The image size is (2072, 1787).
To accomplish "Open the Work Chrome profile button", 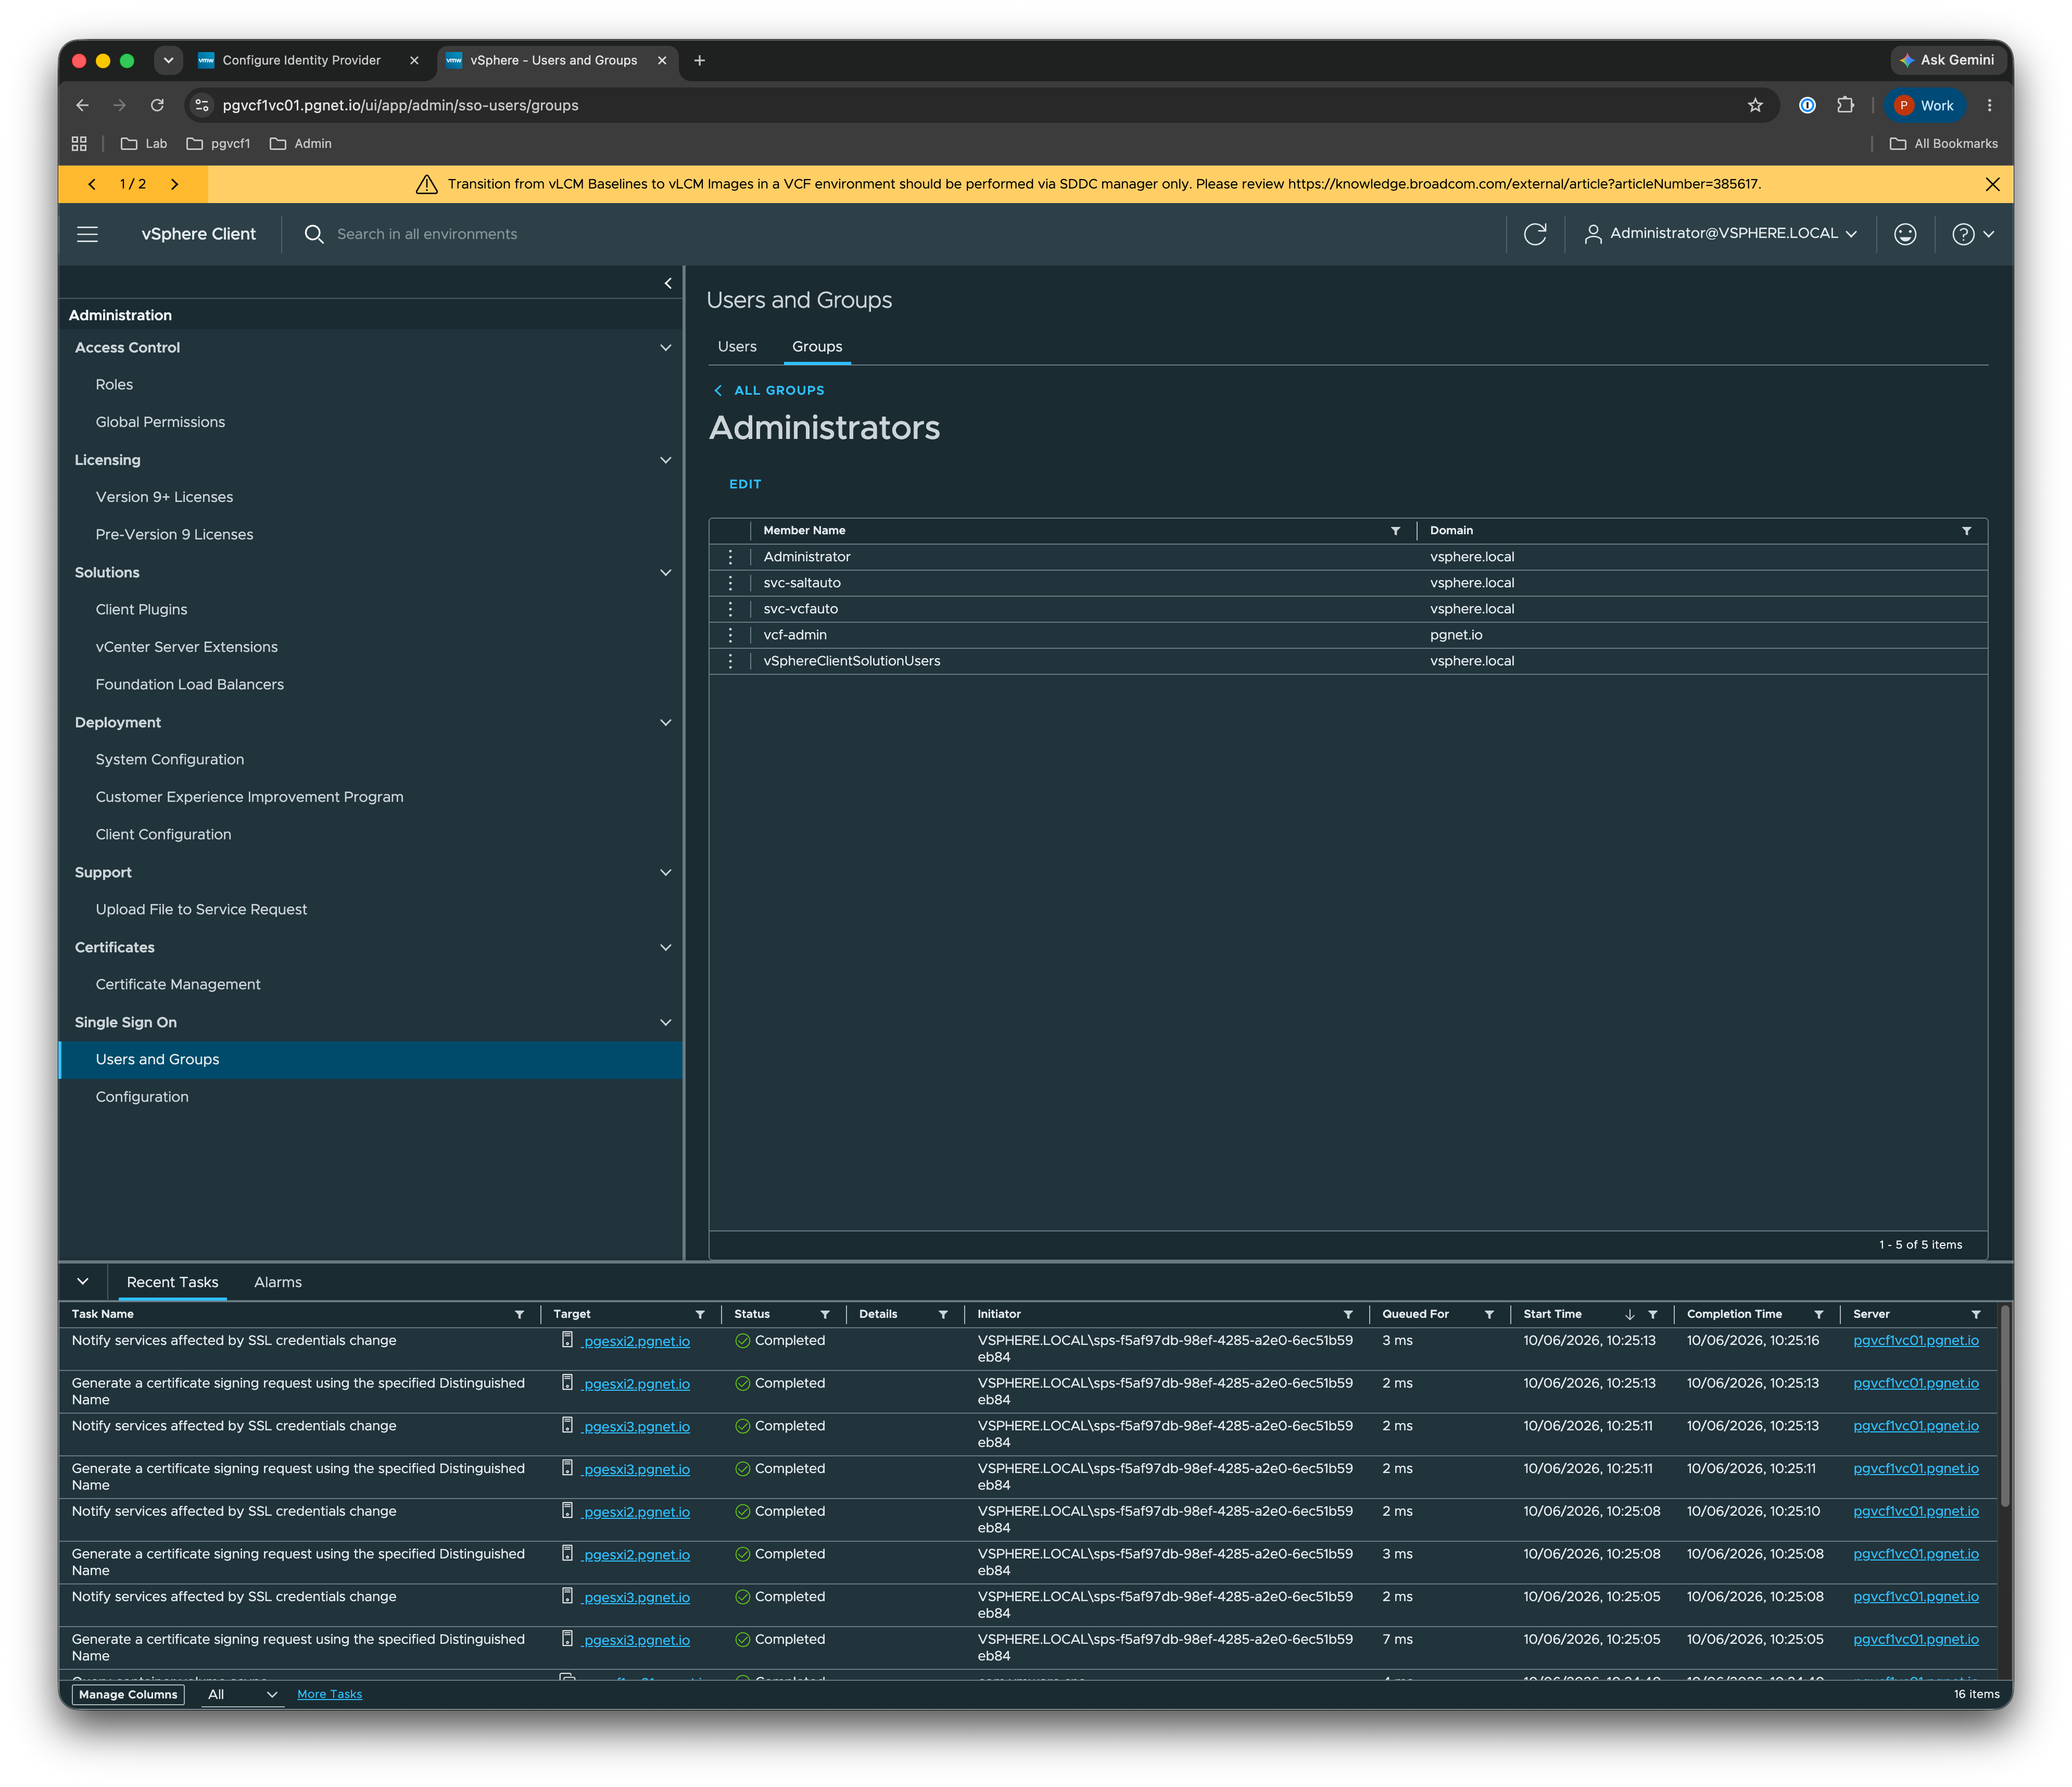I will click(1925, 105).
